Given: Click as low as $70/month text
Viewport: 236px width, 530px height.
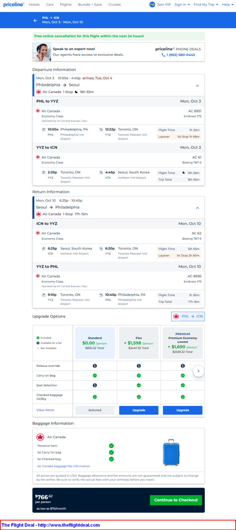Looking at the screenshot, I should click(x=51, y=508).
